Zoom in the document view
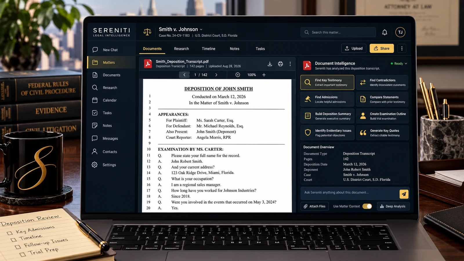 (x=264, y=75)
